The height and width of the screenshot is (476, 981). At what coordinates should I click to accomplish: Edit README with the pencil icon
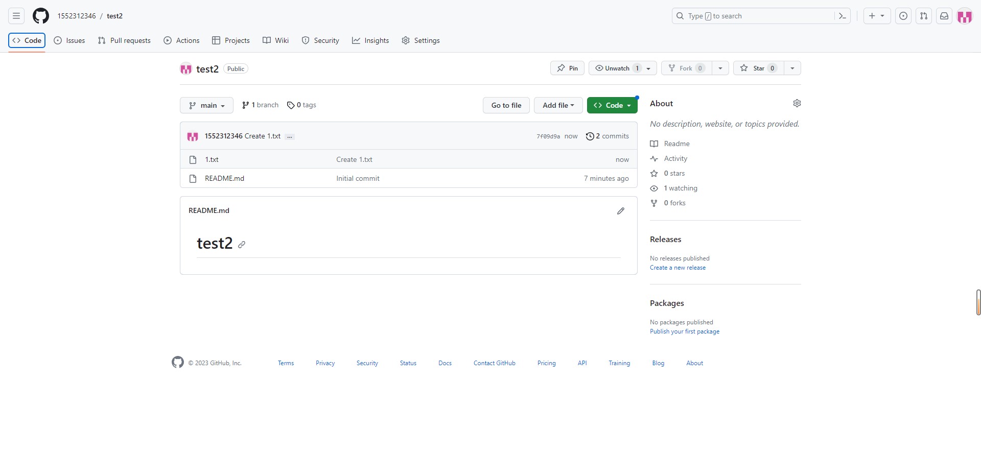621,211
